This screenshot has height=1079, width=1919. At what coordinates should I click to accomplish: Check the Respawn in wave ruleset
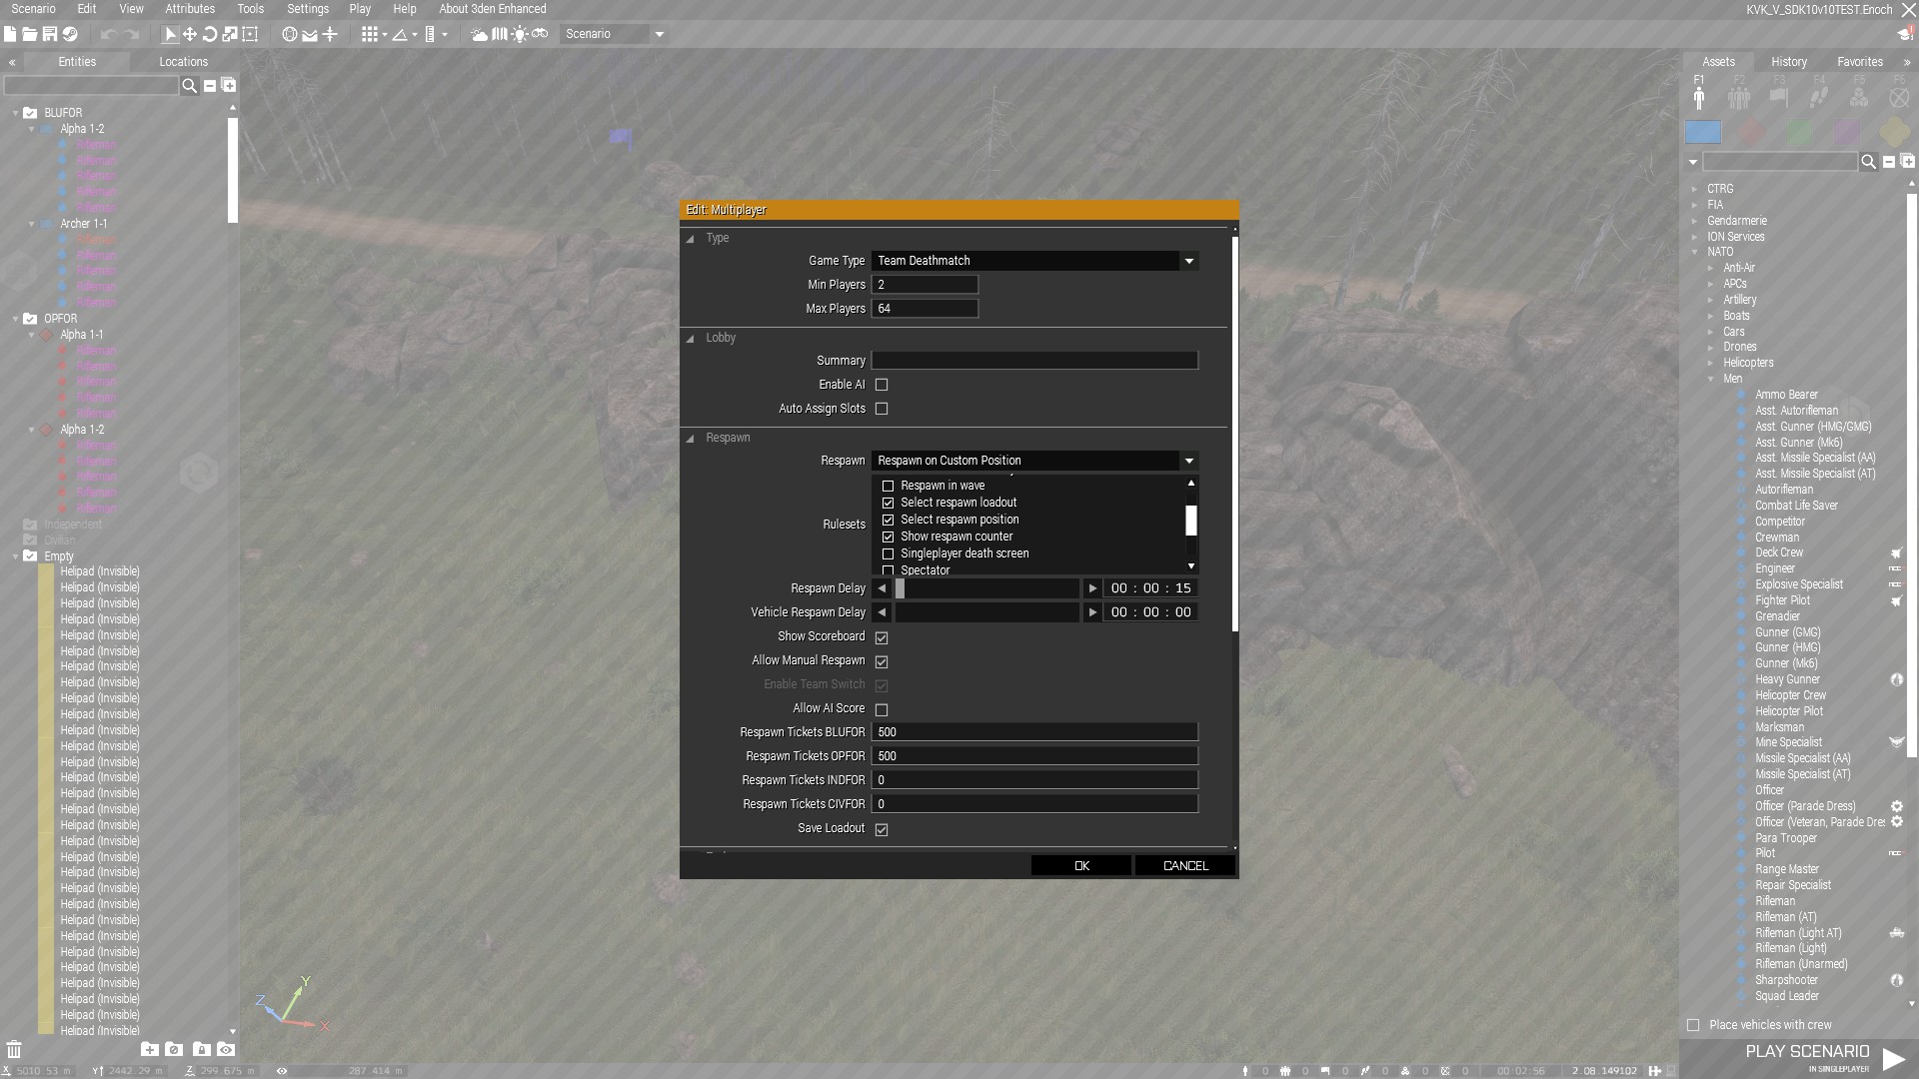click(x=888, y=486)
